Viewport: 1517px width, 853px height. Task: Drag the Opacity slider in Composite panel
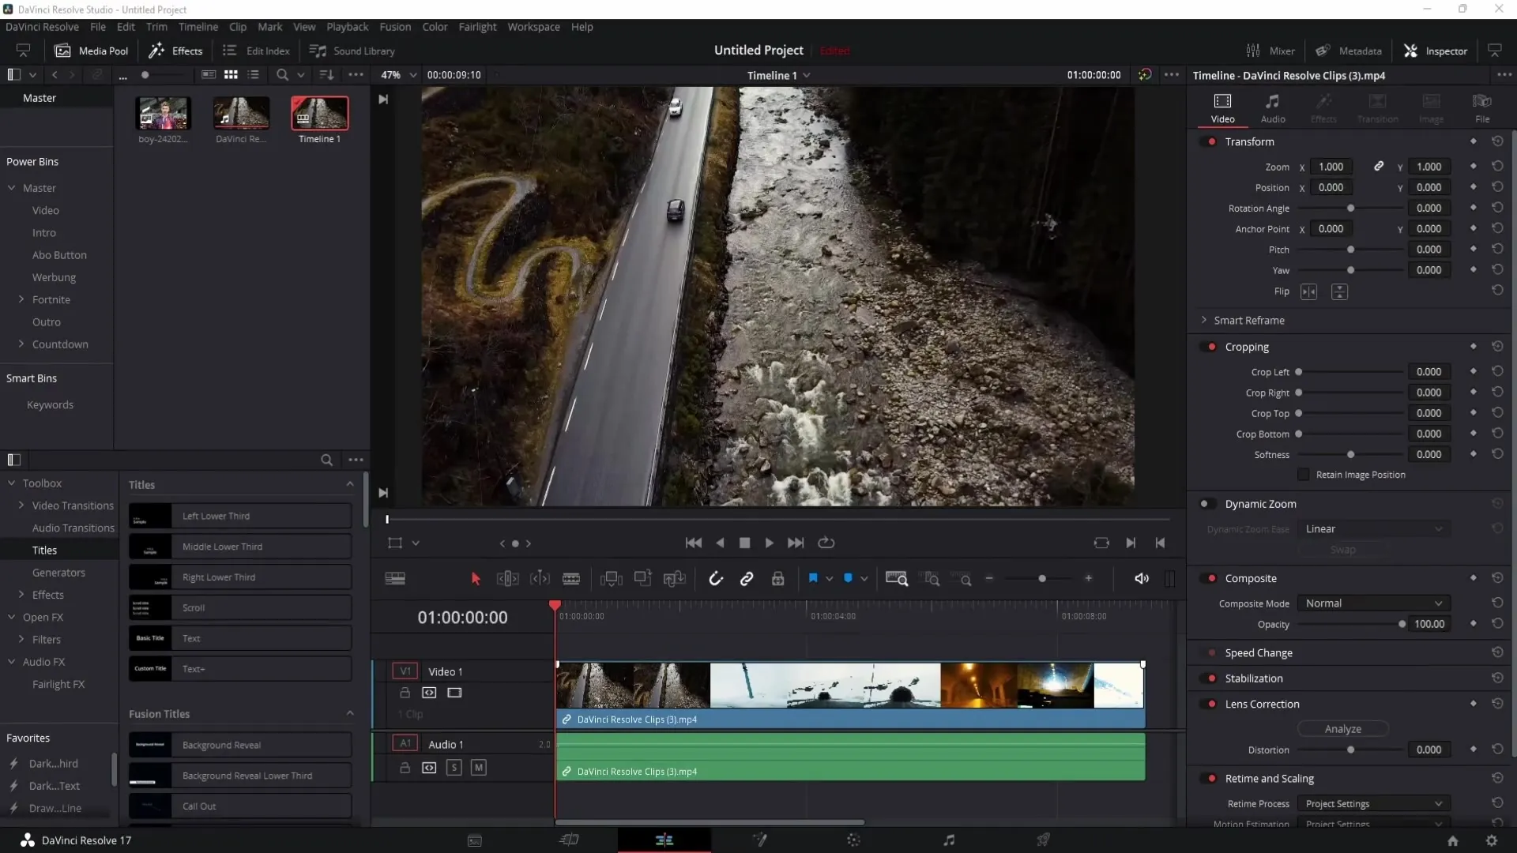1402,624
